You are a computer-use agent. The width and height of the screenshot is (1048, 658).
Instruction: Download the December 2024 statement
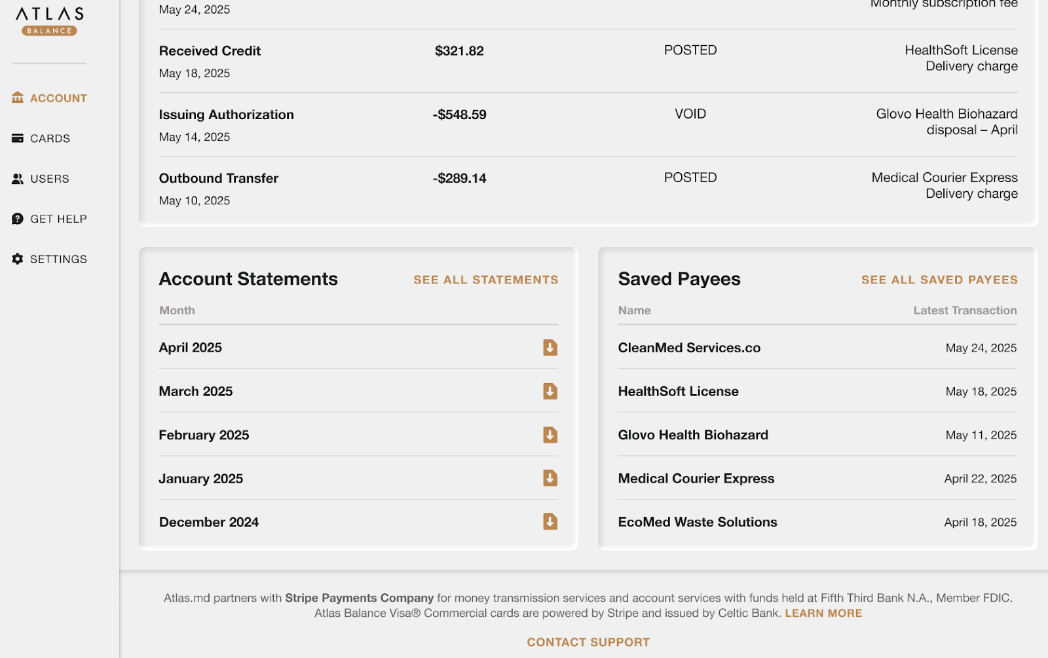(x=550, y=522)
